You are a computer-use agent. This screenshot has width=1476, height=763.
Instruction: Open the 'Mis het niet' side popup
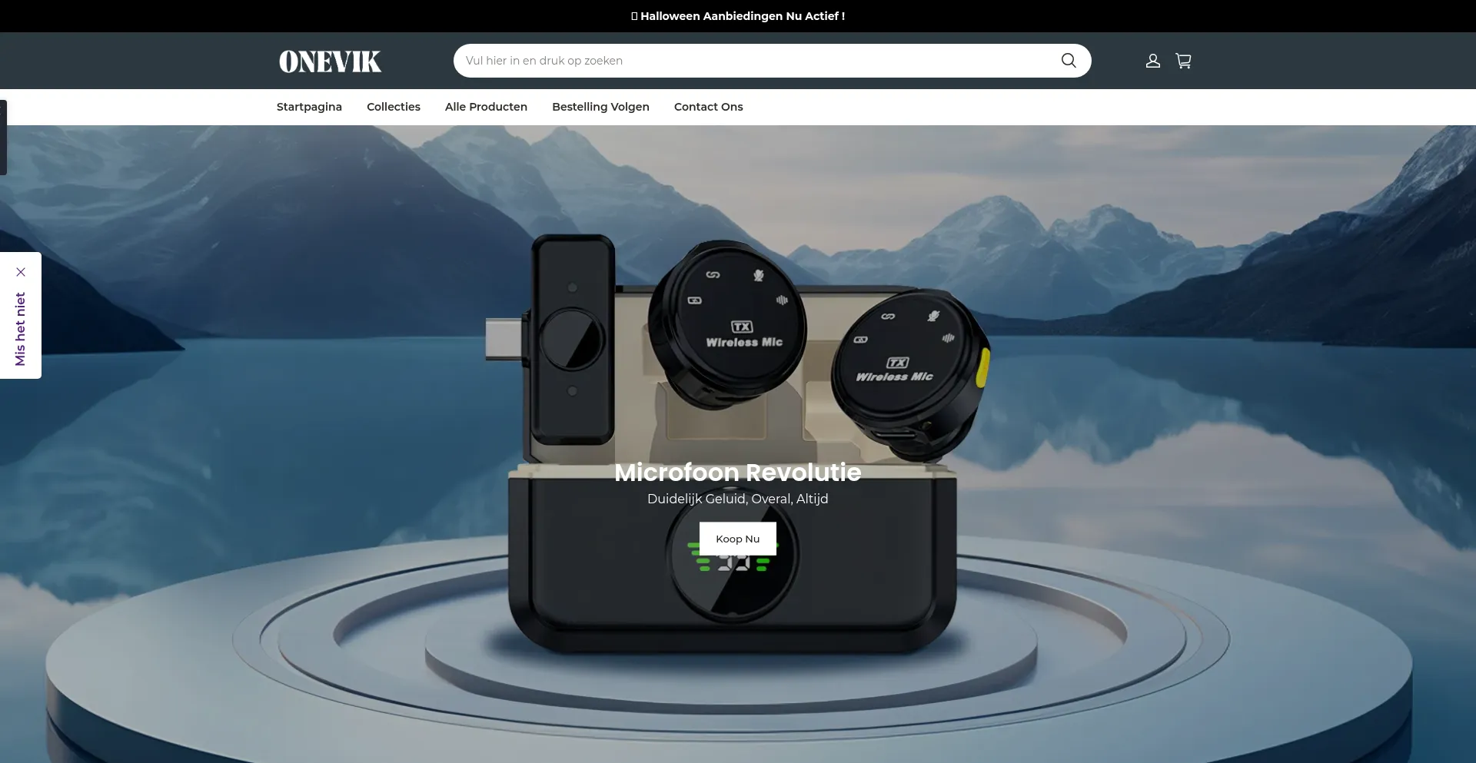[x=21, y=329]
